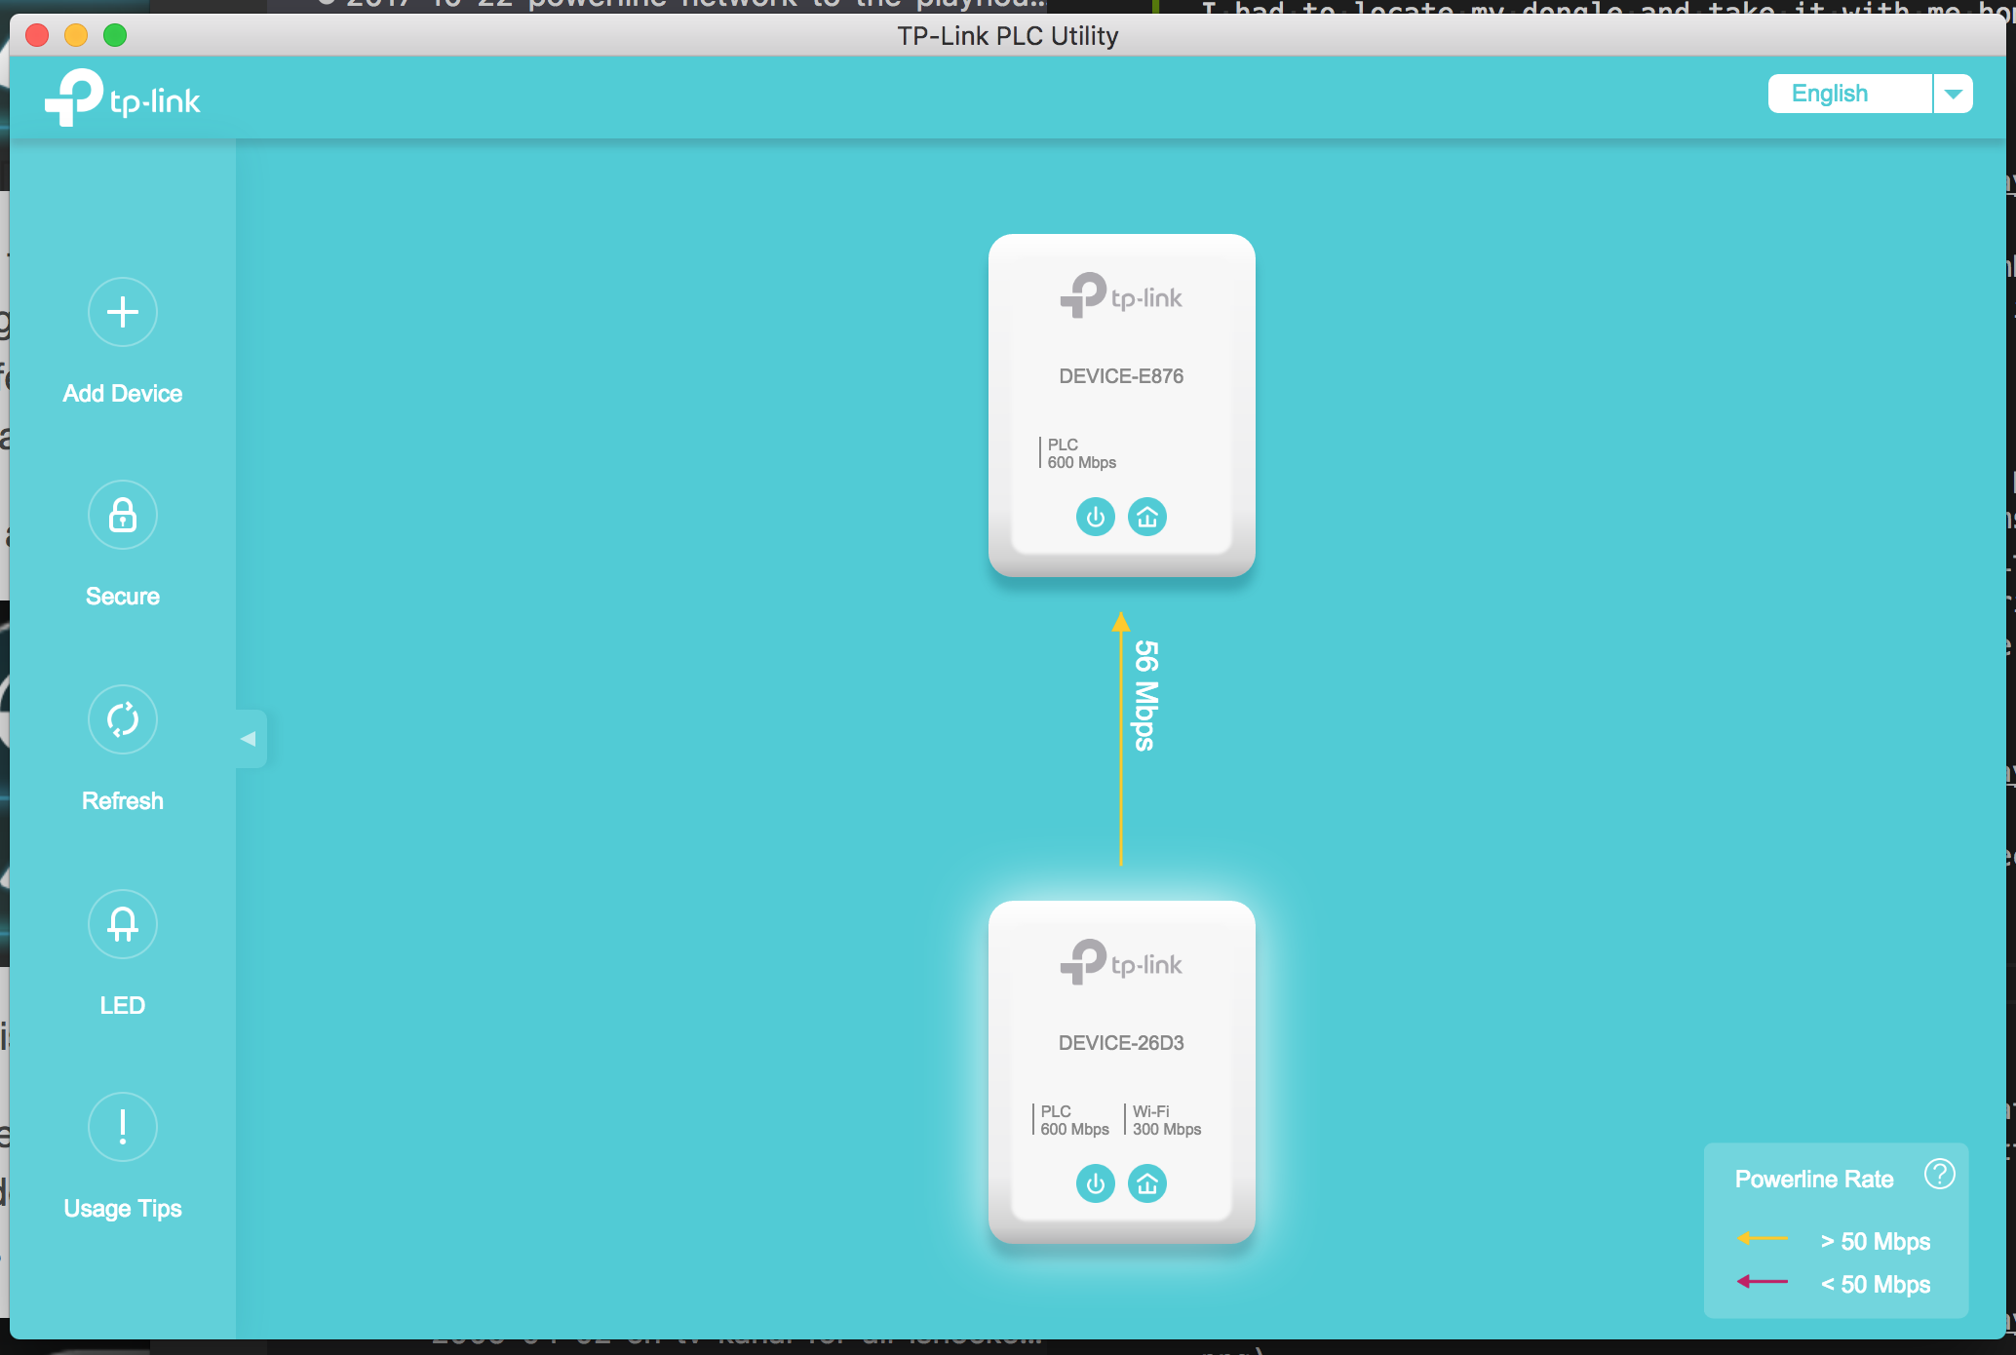This screenshot has width=2016, height=1355.
Task: Open the Powerline Rate help question mark
Action: 1940,1174
